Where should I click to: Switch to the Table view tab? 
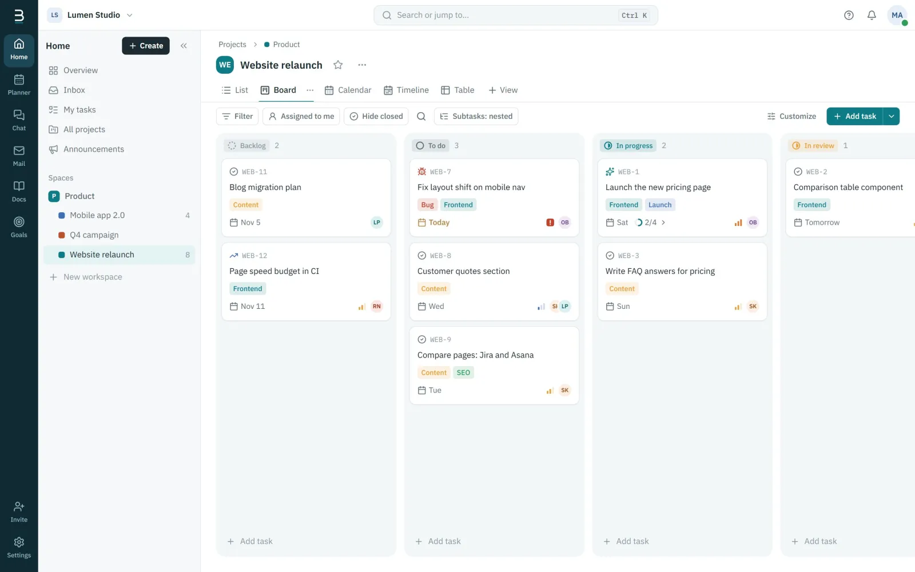[457, 90]
